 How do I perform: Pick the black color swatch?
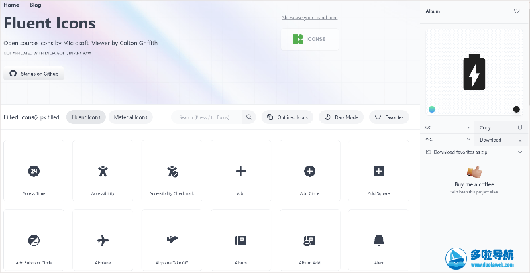pos(517,109)
